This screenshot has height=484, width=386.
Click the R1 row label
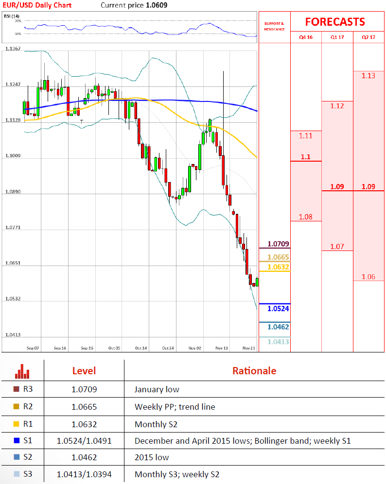(28, 424)
